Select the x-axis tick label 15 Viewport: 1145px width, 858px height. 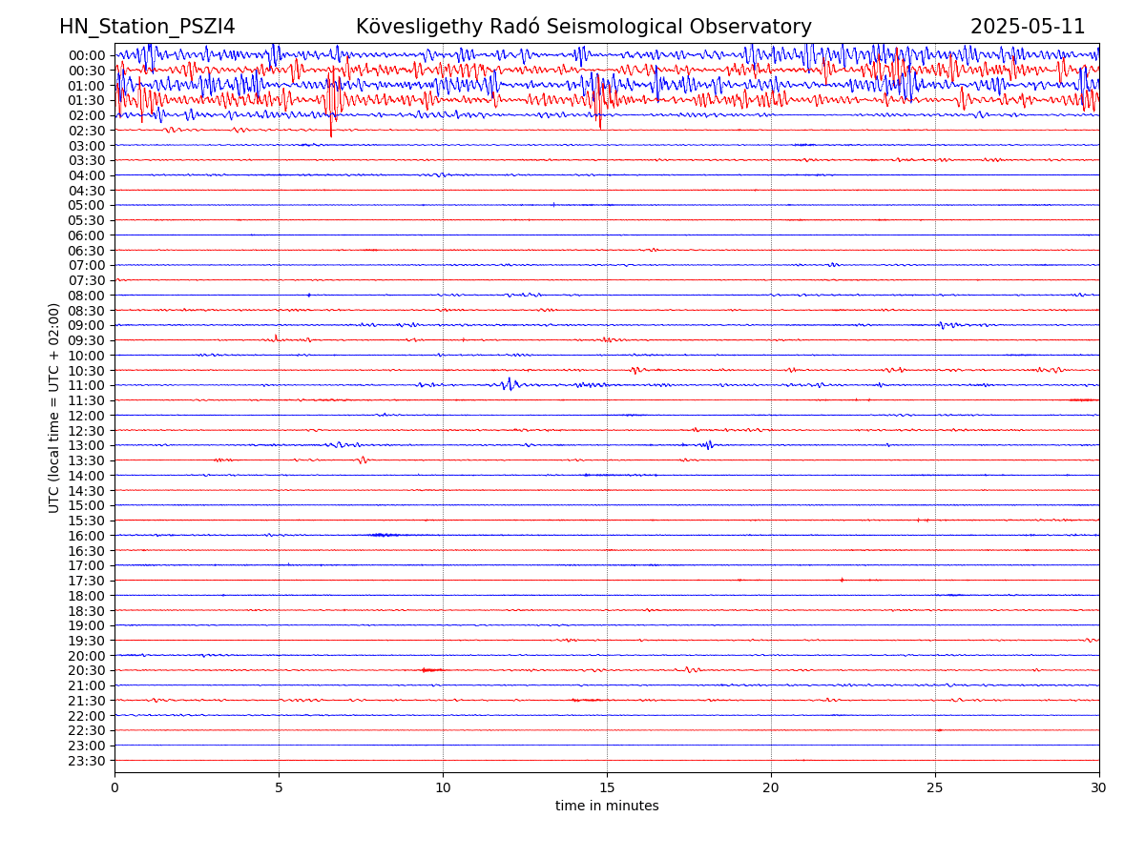(x=607, y=788)
